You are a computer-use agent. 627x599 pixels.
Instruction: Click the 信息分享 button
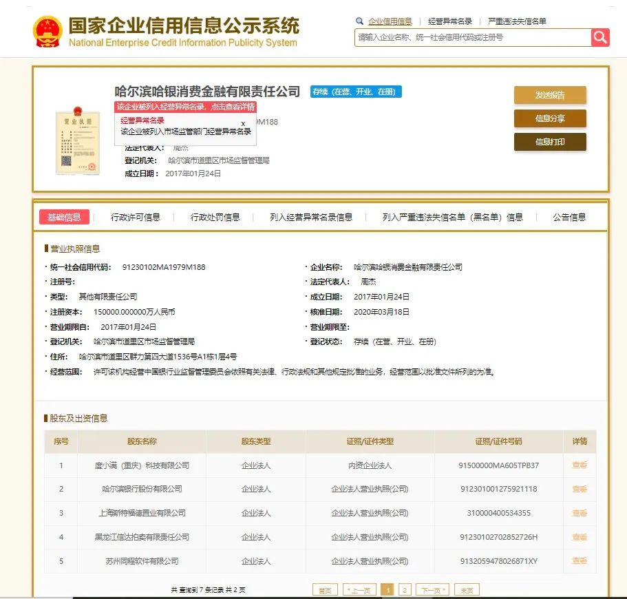[550, 118]
